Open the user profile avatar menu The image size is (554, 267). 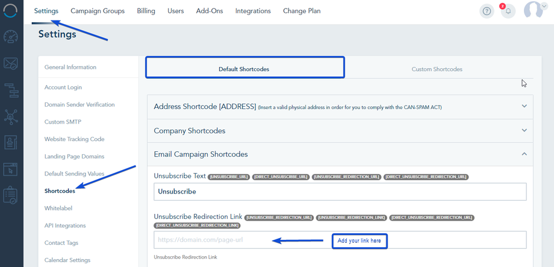click(x=534, y=11)
